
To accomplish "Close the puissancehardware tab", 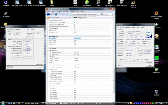I will tap(70, 18).
